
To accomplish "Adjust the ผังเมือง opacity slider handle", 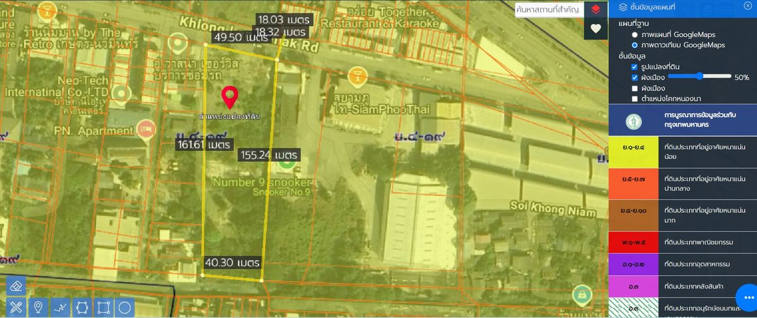I will click(x=700, y=76).
